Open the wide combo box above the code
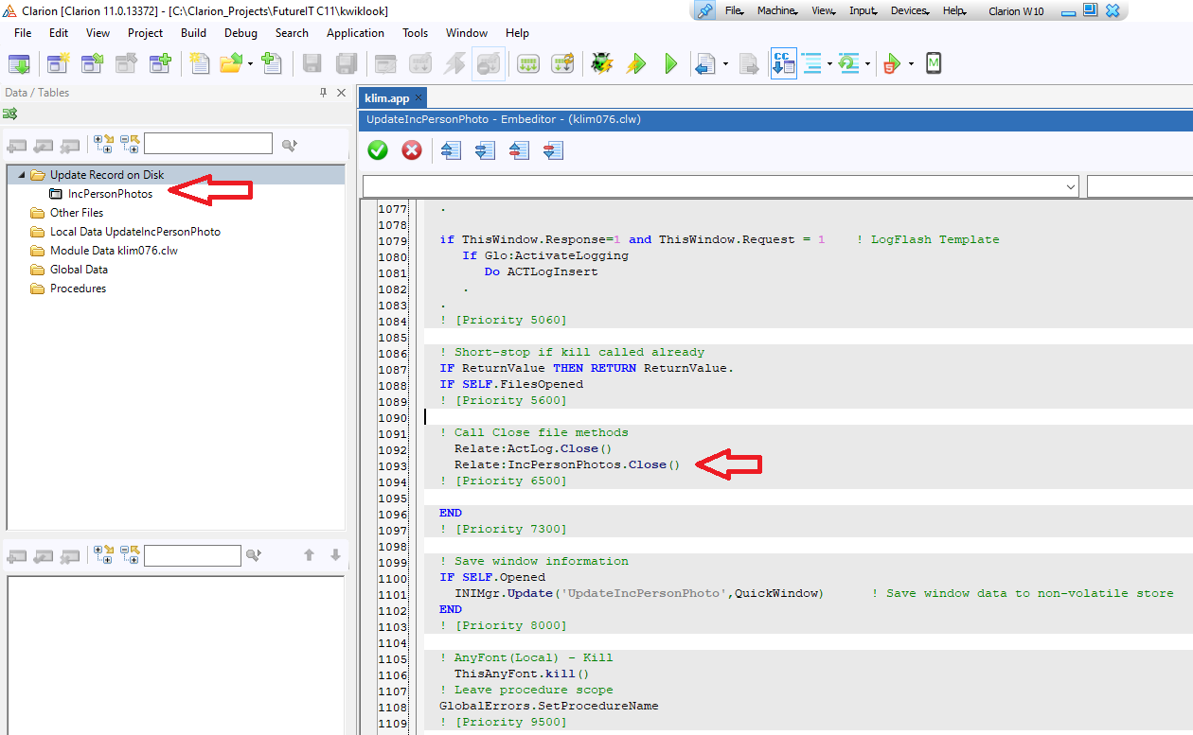 (720, 186)
